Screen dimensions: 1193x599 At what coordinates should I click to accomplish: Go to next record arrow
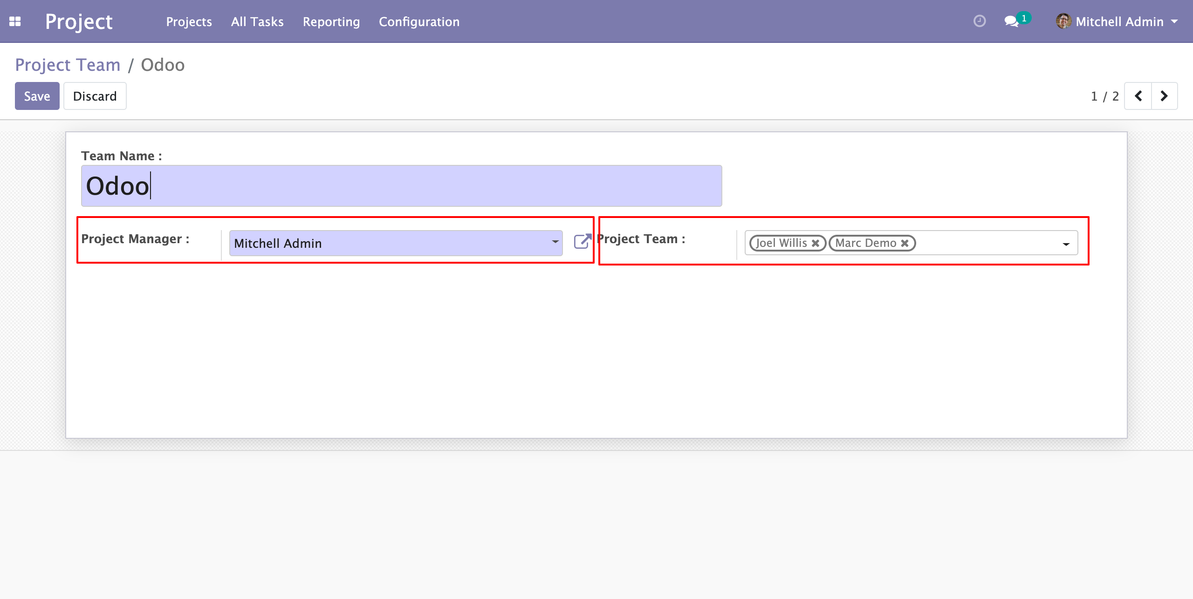coord(1164,96)
